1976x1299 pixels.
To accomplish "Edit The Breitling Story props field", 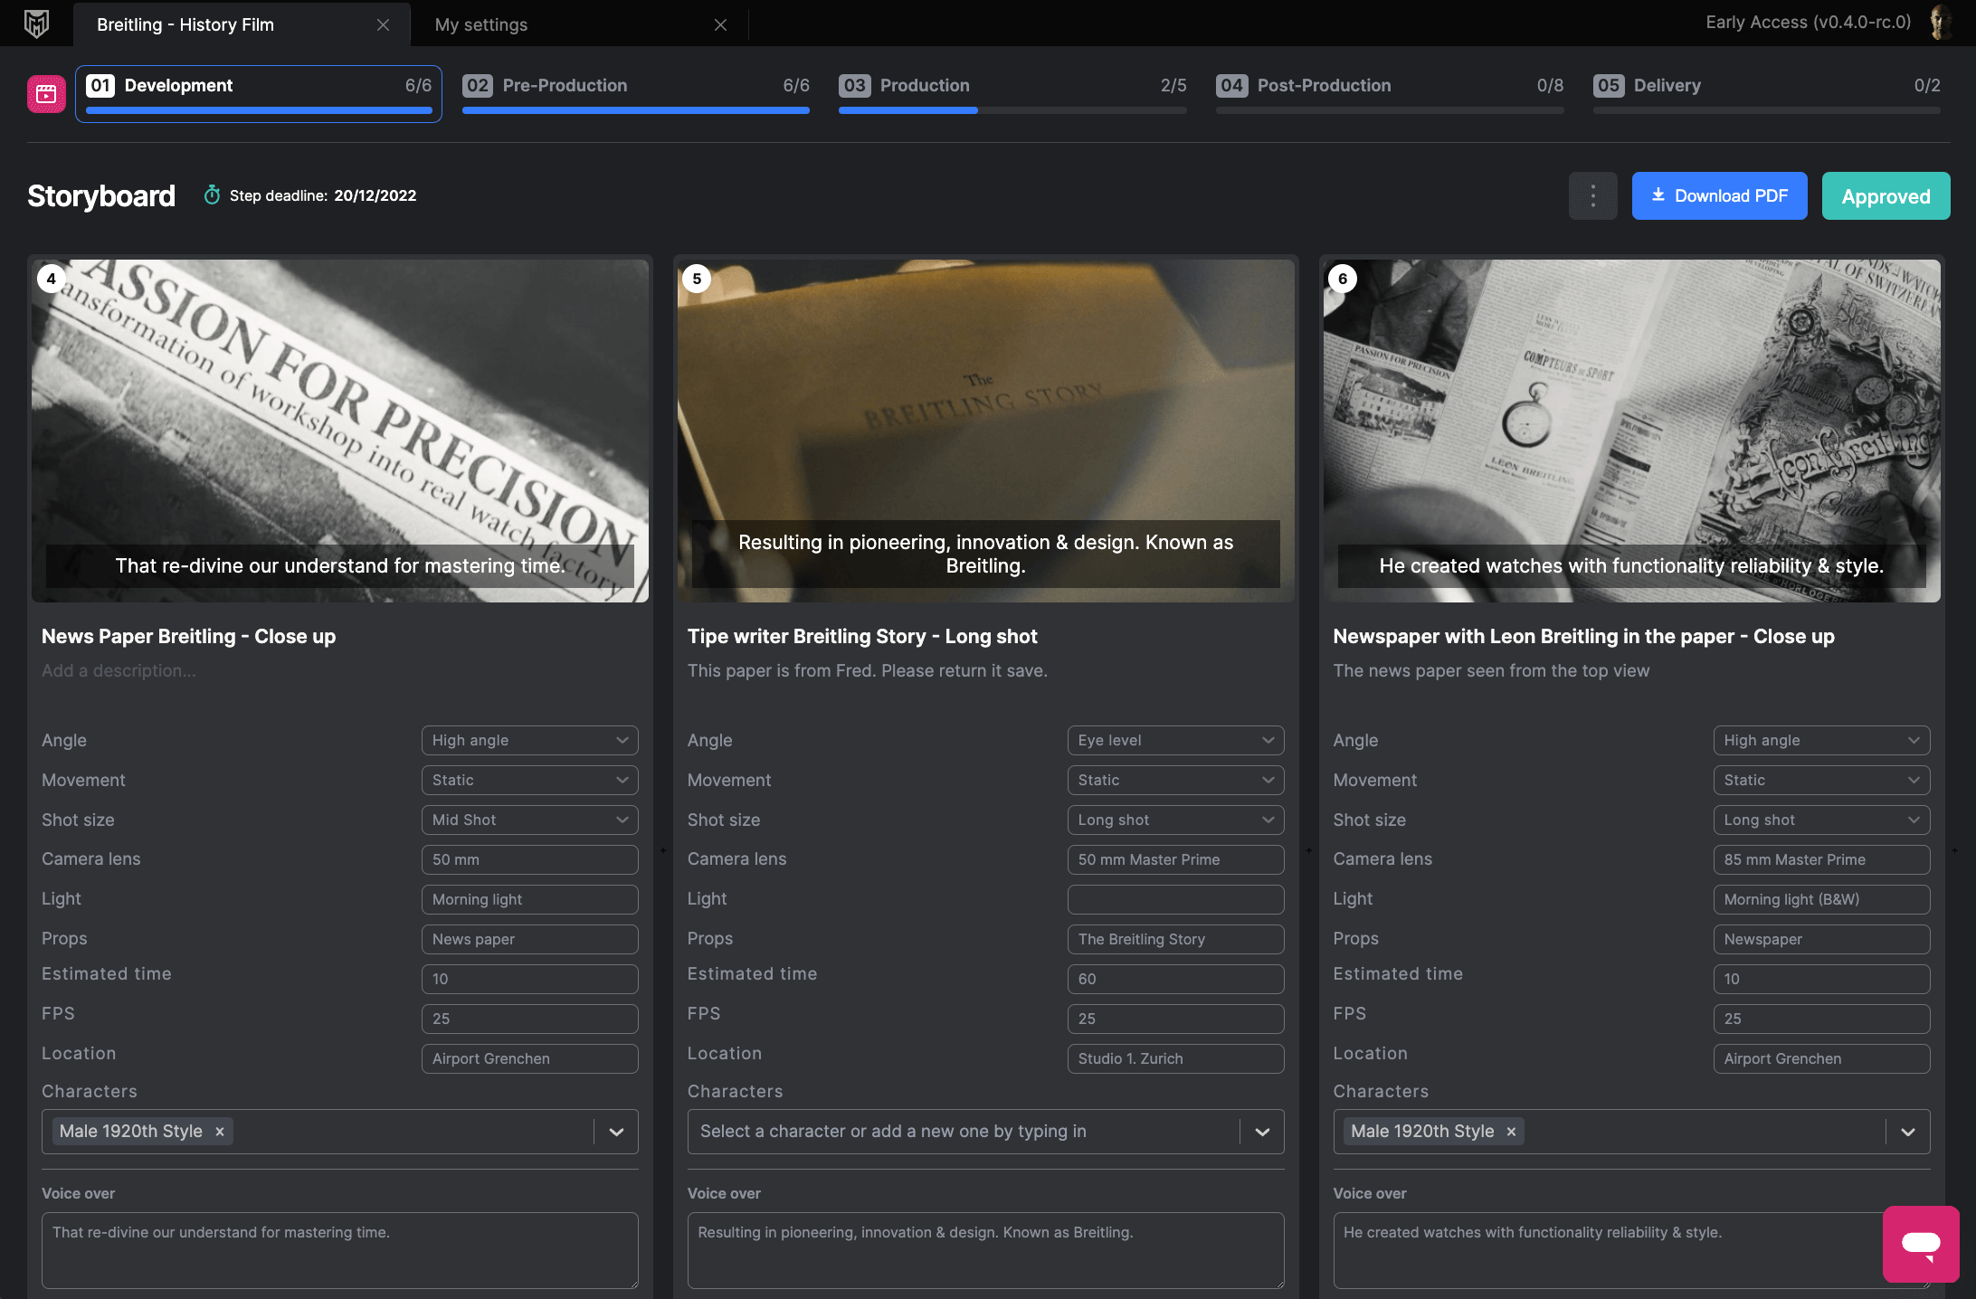I will point(1175,939).
